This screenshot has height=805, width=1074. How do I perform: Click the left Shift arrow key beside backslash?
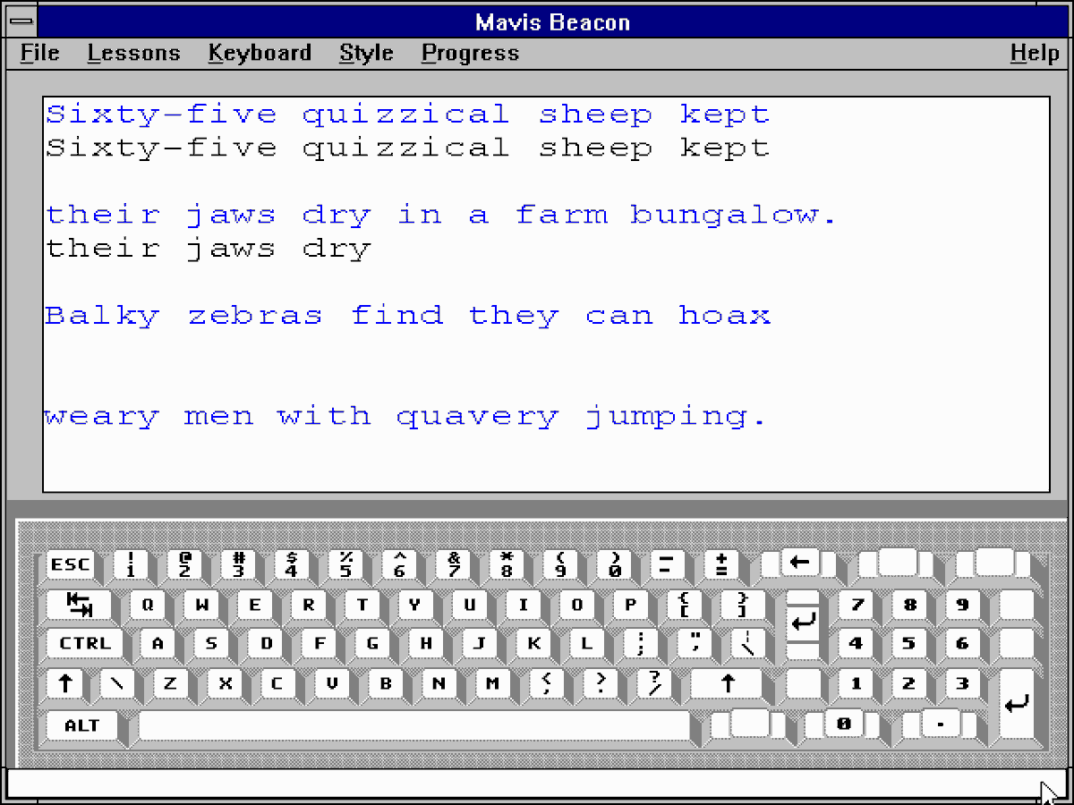pyautogui.click(x=65, y=684)
